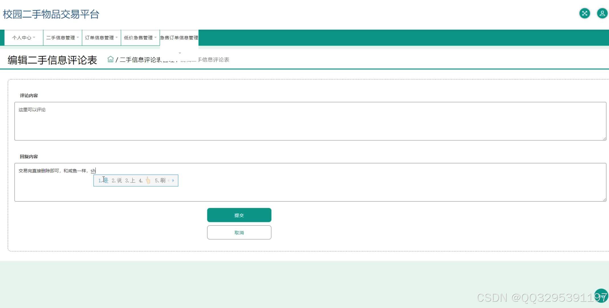Image resolution: width=609 pixels, height=308 pixels.
Task: Select IME candidate 5 刷
Action: (x=160, y=181)
